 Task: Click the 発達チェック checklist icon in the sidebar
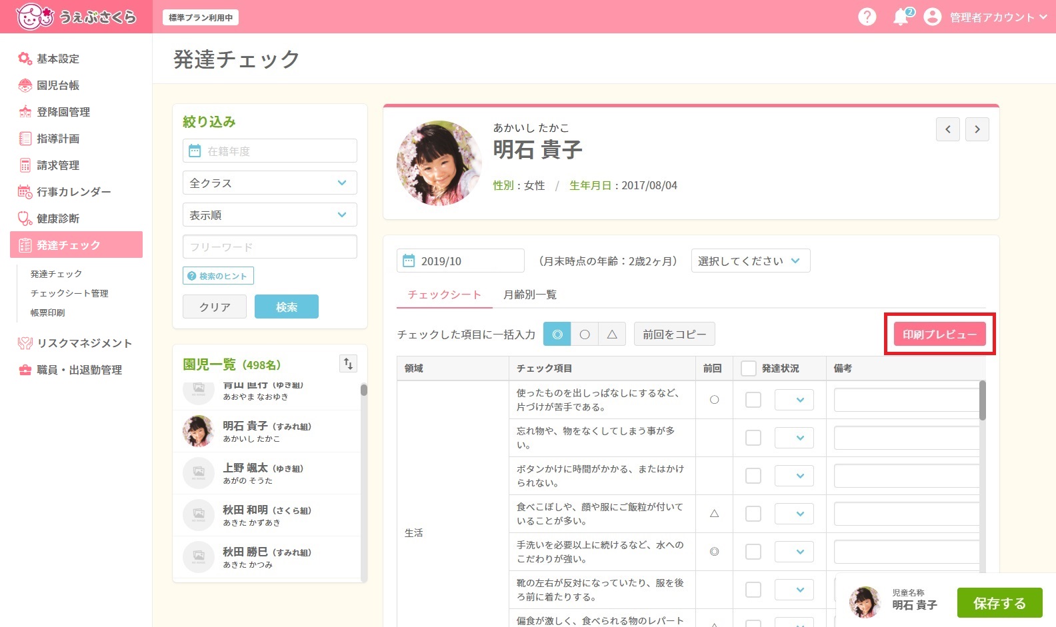click(25, 245)
